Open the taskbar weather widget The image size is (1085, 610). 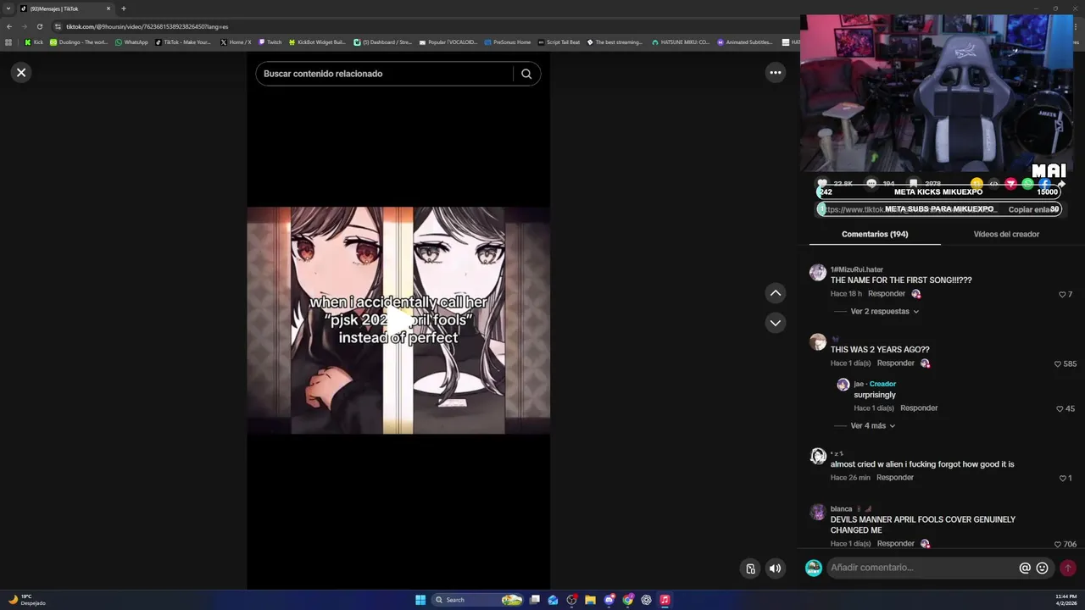point(25,600)
